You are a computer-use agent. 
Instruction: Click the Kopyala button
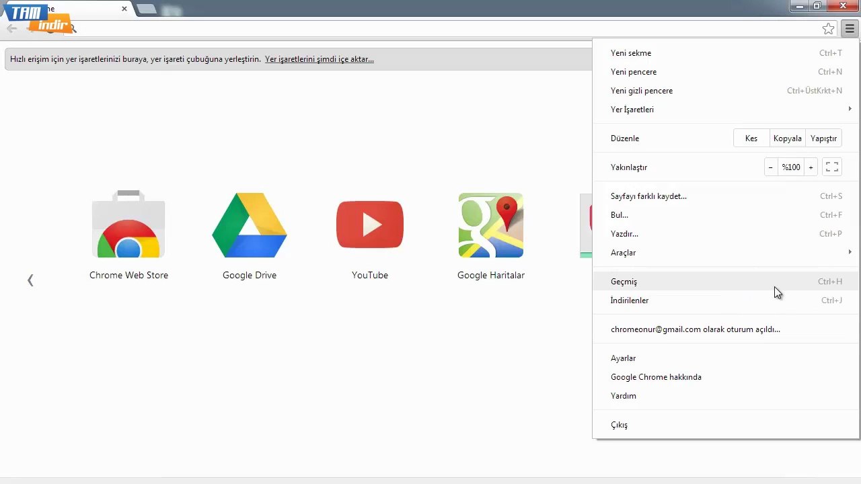point(788,138)
